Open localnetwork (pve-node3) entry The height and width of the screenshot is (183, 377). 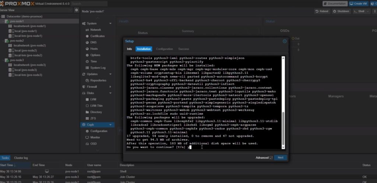[29, 65]
